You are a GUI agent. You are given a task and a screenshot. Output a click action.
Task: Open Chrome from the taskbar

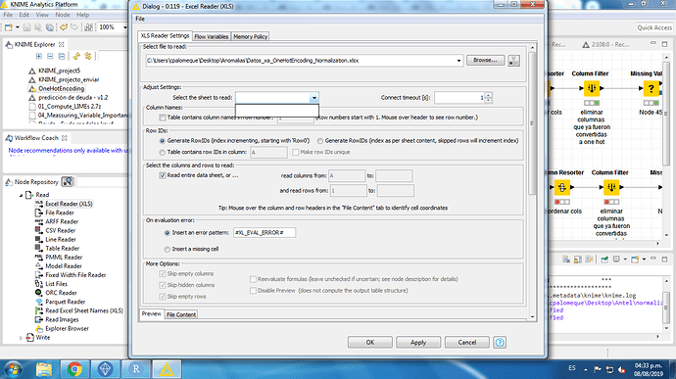[74, 369]
